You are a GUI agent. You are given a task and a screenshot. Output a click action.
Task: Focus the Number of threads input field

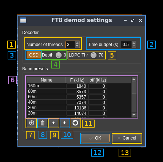70,45
